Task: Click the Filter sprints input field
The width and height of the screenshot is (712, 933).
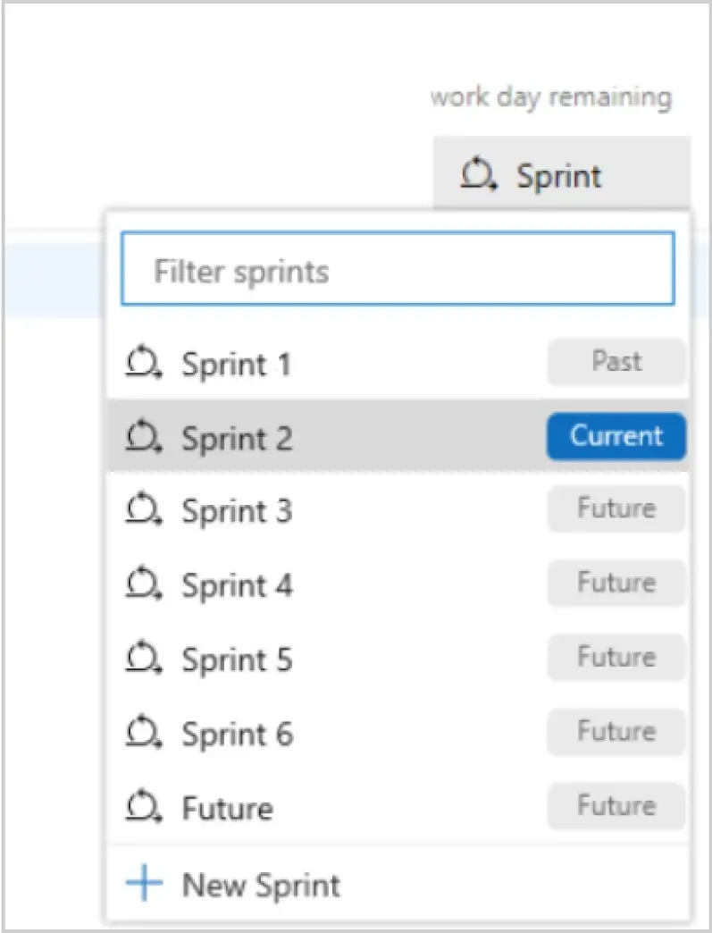Action: click(398, 271)
